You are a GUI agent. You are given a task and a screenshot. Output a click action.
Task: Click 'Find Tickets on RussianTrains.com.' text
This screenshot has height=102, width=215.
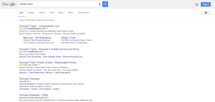pyautogui.click(x=39, y=43)
